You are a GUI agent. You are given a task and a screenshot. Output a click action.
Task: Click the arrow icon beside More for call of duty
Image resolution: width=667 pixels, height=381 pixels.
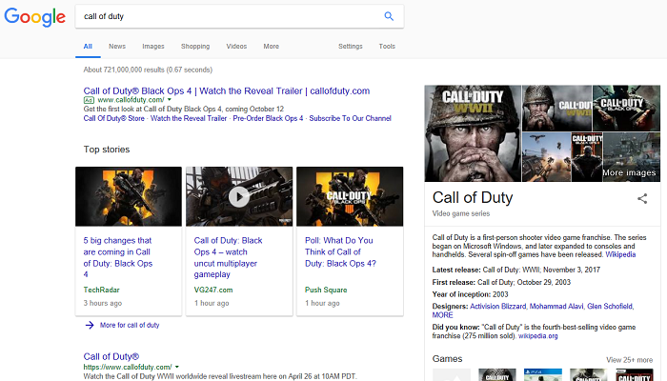(x=90, y=326)
